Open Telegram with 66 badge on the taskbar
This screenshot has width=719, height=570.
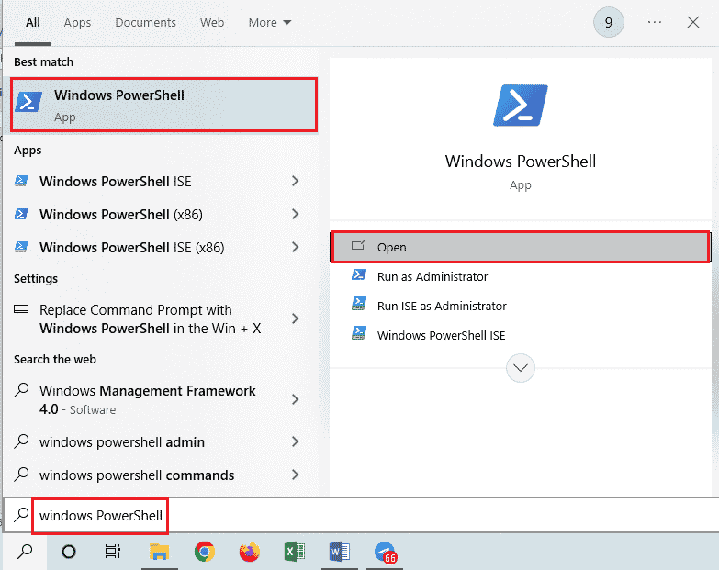tap(385, 553)
